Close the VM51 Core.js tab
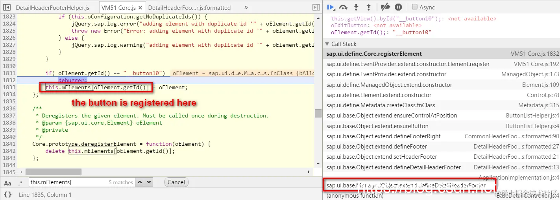Image resolution: width=560 pixels, height=200 pixels. [x=140, y=7]
